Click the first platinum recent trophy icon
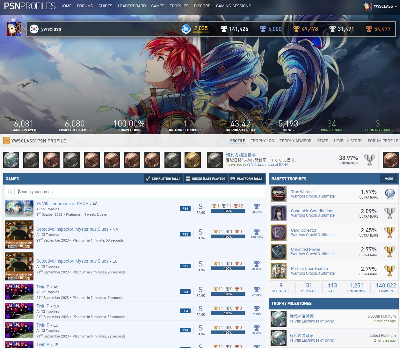The height and width of the screenshot is (348, 400). [11, 160]
